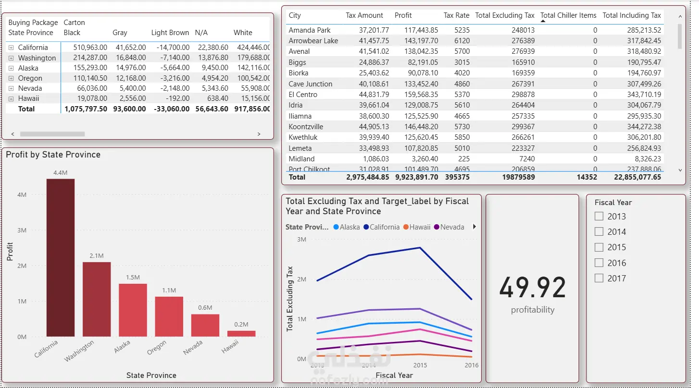
Task: Click the Cave Junction city row
Action: (x=475, y=84)
